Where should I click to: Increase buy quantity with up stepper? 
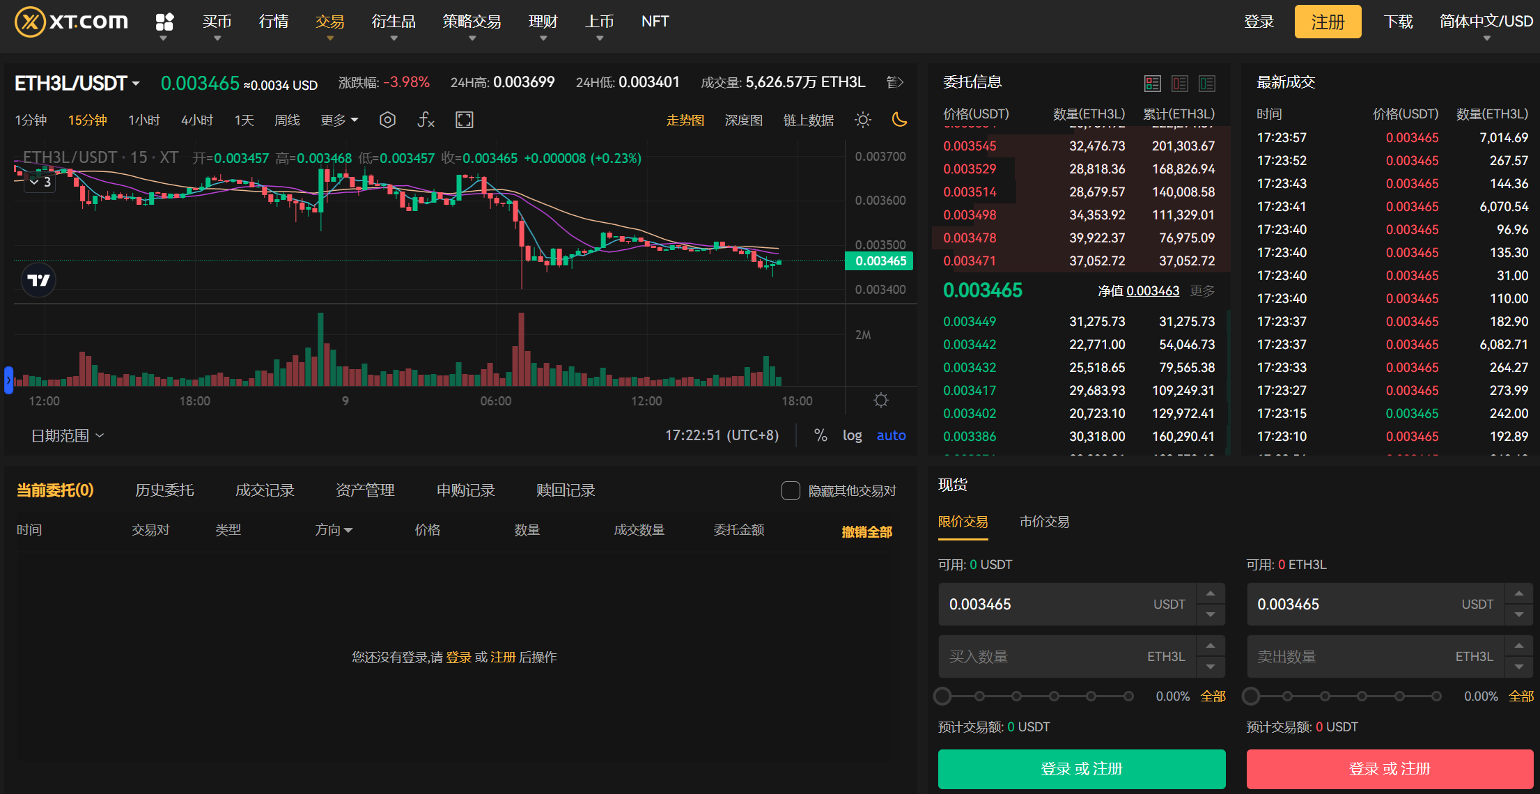click(1211, 646)
